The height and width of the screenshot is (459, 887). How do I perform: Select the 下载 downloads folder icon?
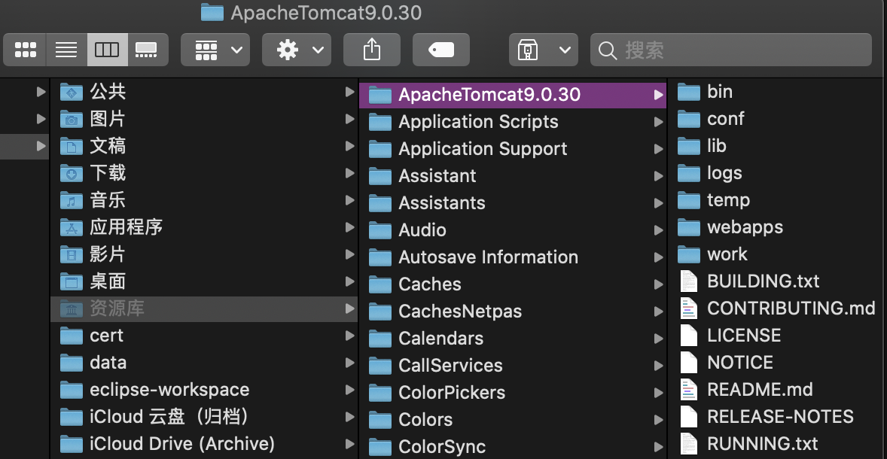72,173
